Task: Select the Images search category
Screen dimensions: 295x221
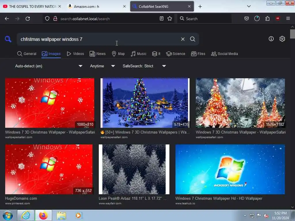Action: click(x=51, y=54)
